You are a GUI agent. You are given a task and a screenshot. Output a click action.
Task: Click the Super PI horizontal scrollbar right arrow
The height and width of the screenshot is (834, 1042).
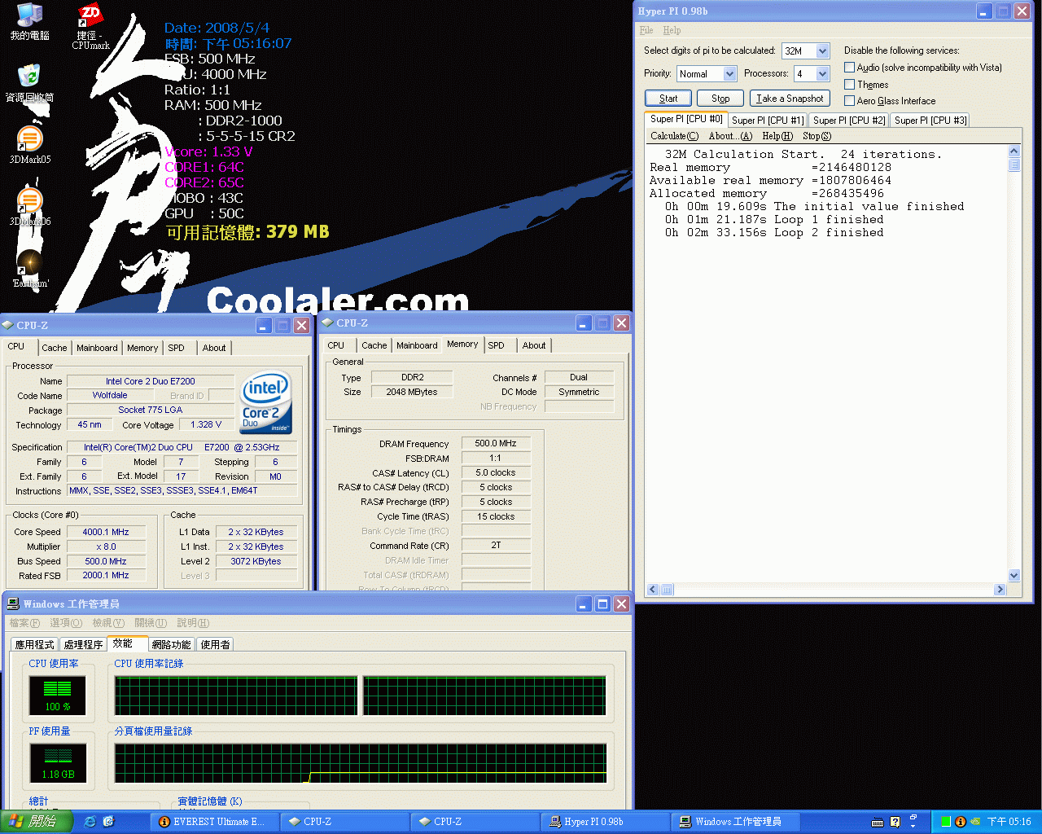pyautogui.click(x=1000, y=590)
